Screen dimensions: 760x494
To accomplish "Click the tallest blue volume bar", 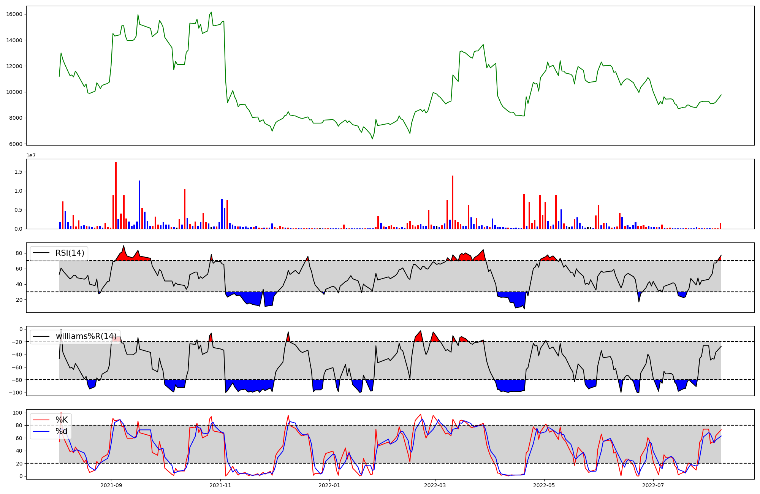I will [x=139, y=204].
